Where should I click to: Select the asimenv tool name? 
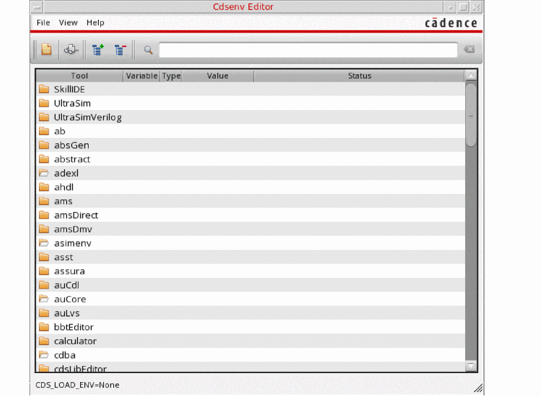[73, 243]
